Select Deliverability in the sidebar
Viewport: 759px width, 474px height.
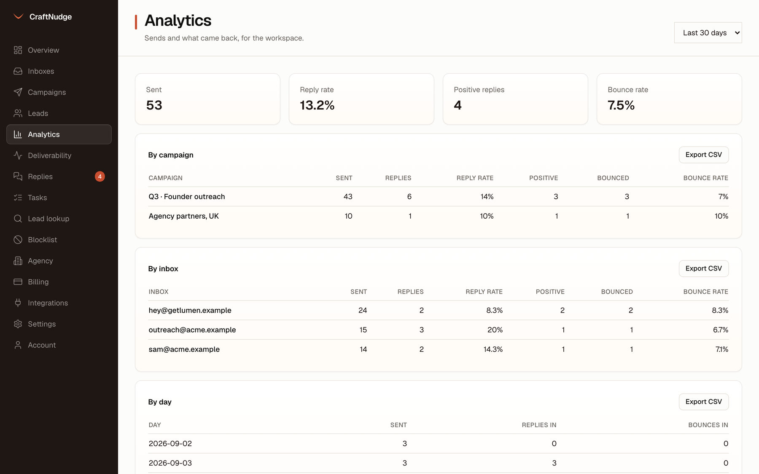pos(59,155)
